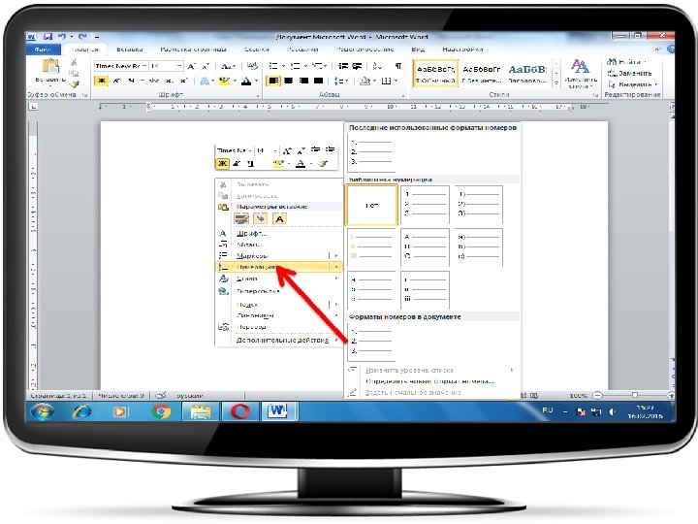The image size is (698, 524).
Task: Choose keep source formatting paste option
Action: pos(241,218)
